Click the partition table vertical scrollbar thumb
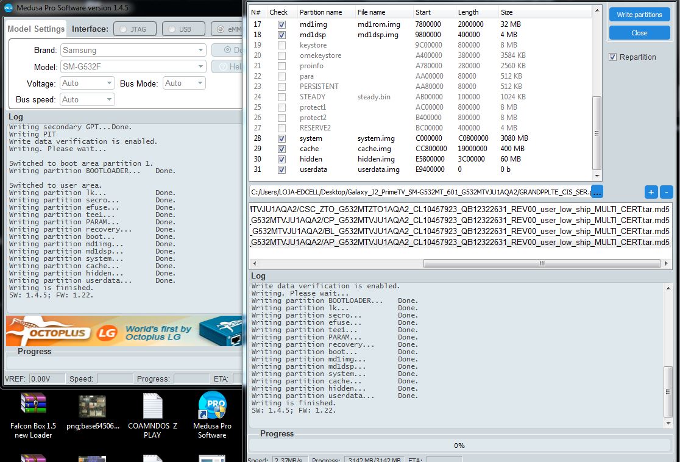The height and width of the screenshot is (462, 680). click(x=597, y=133)
